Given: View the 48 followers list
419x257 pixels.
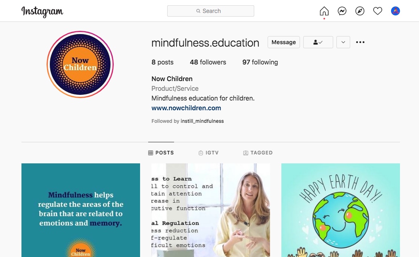Looking at the screenshot, I should click(x=208, y=62).
